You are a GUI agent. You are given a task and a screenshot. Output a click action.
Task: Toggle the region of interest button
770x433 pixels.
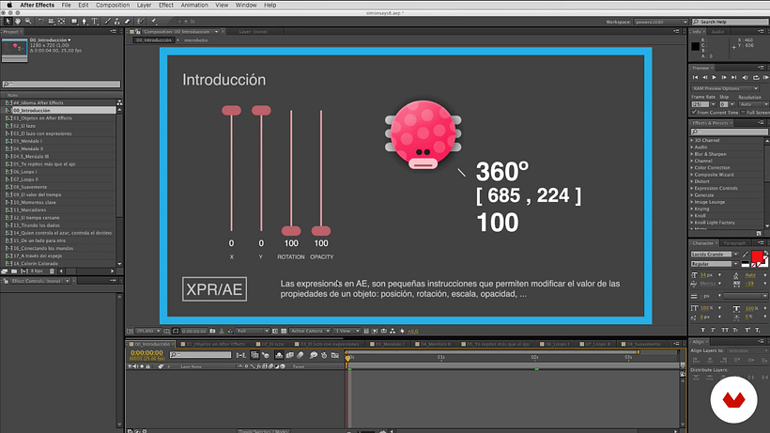point(275,332)
